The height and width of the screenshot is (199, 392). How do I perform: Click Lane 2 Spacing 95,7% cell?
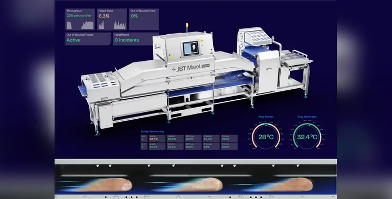[x=157, y=146]
